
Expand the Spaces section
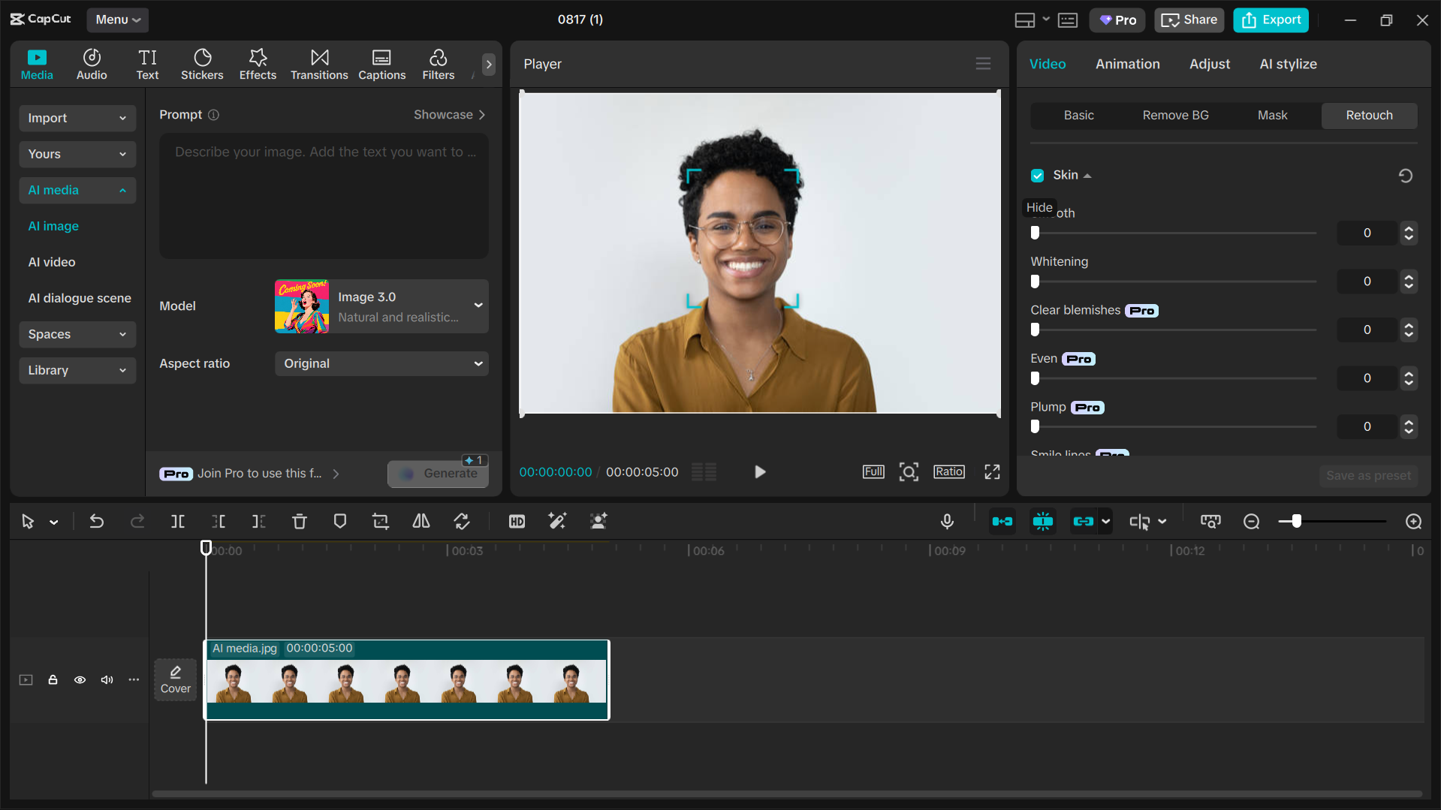[x=77, y=334]
